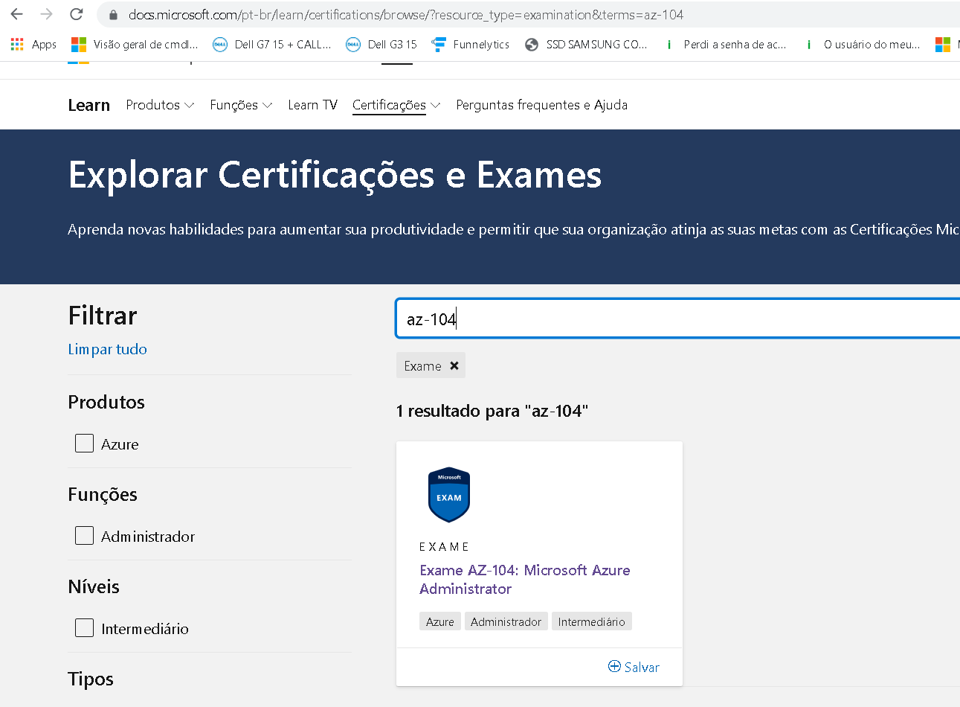The height and width of the screenshot is (707, 960).
Task: Click the Explorar Certificações e Exames heading
Action: [335, 176]
